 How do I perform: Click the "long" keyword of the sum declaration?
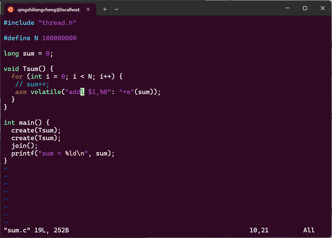11,54
